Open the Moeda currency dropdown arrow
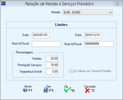The image size is (123, 100). (x=110, y=12)
